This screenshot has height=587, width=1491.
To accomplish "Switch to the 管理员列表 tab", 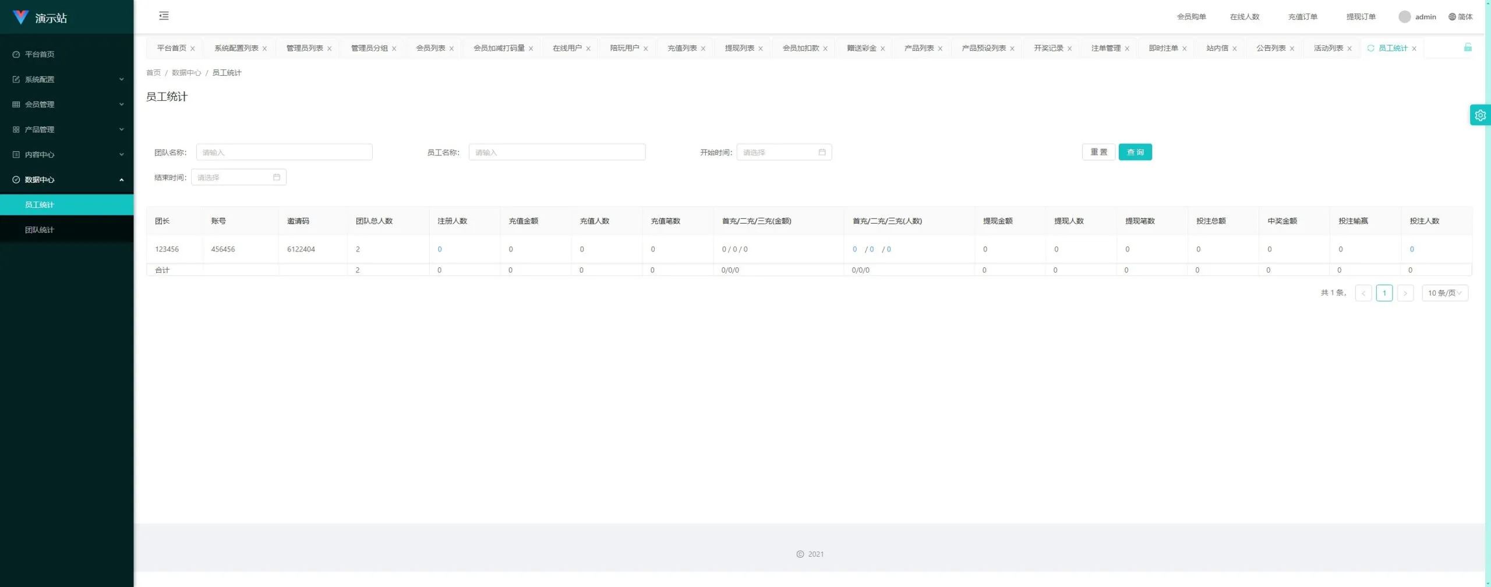I will (x=305, y=48).
